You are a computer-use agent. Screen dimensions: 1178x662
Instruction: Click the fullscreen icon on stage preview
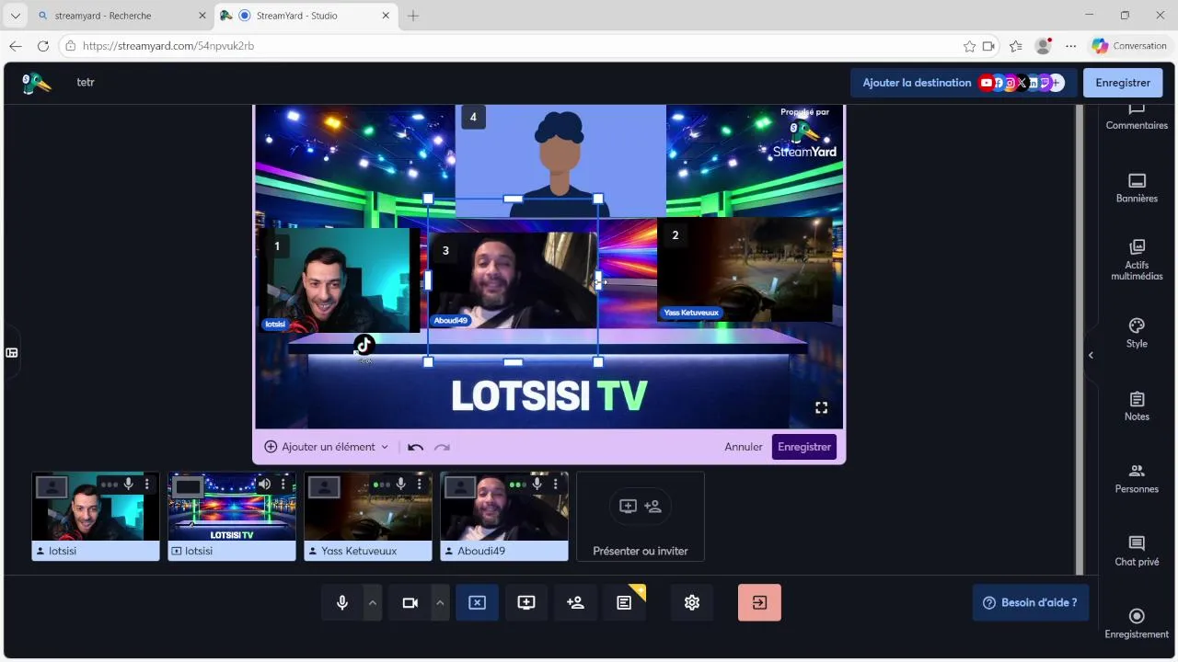[x=821, y=407]
